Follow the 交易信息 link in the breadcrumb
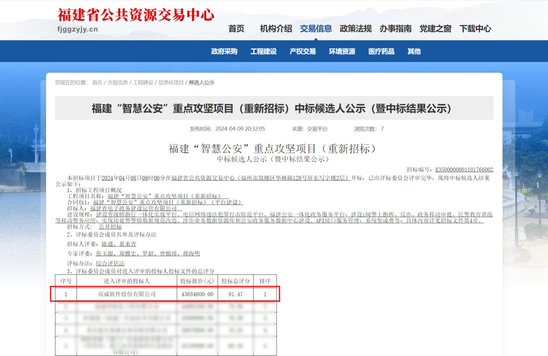Viewport: 548px width, 356px height. point(118,83)
